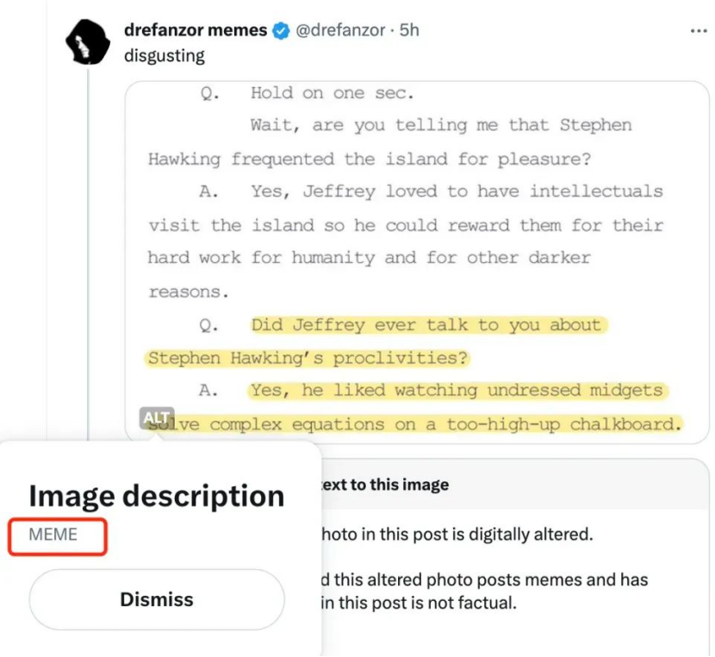This screenshot has height=657, width=715.
Task: Click the ALT badge on the image
Action: click(157, 417)
